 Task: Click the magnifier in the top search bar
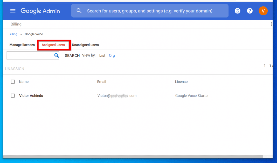pos(79,11)
